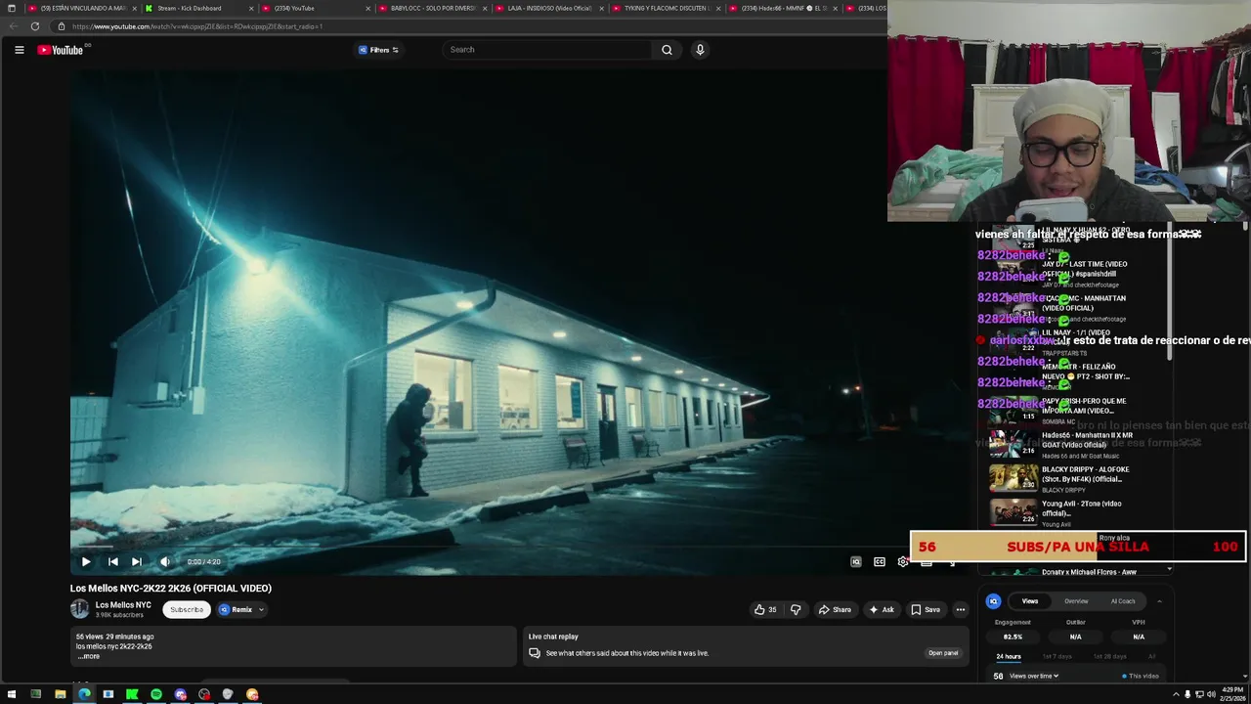Open Spotify from taskbar
The height and width of the screenshot is (704, 1251).
pyautogui.click(x=156, y=694)
